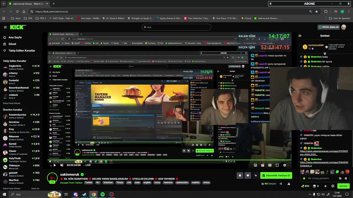Bookmark star in address bar
353x198 pixels.
317,12
